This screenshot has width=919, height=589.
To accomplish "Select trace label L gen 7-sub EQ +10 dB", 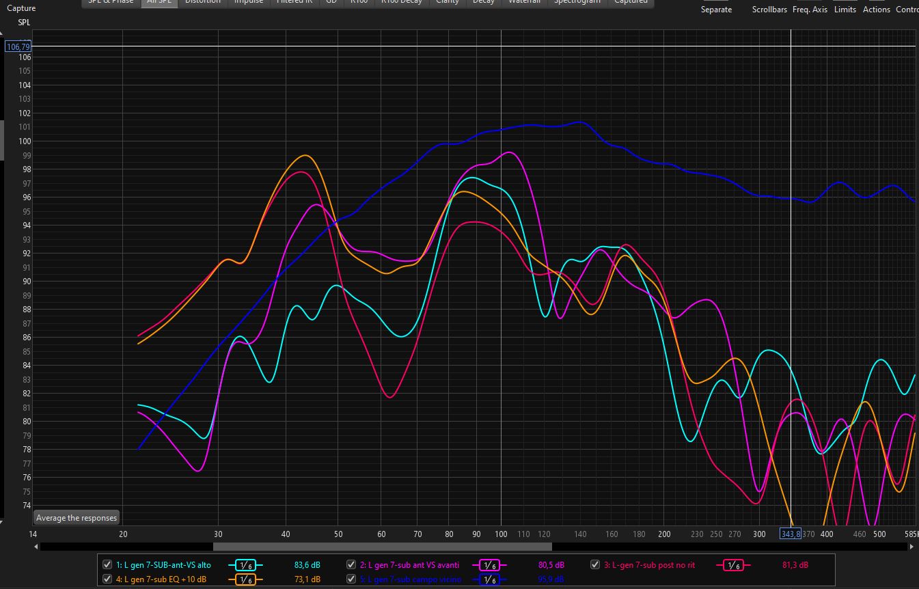I will [x=161, y=579].
